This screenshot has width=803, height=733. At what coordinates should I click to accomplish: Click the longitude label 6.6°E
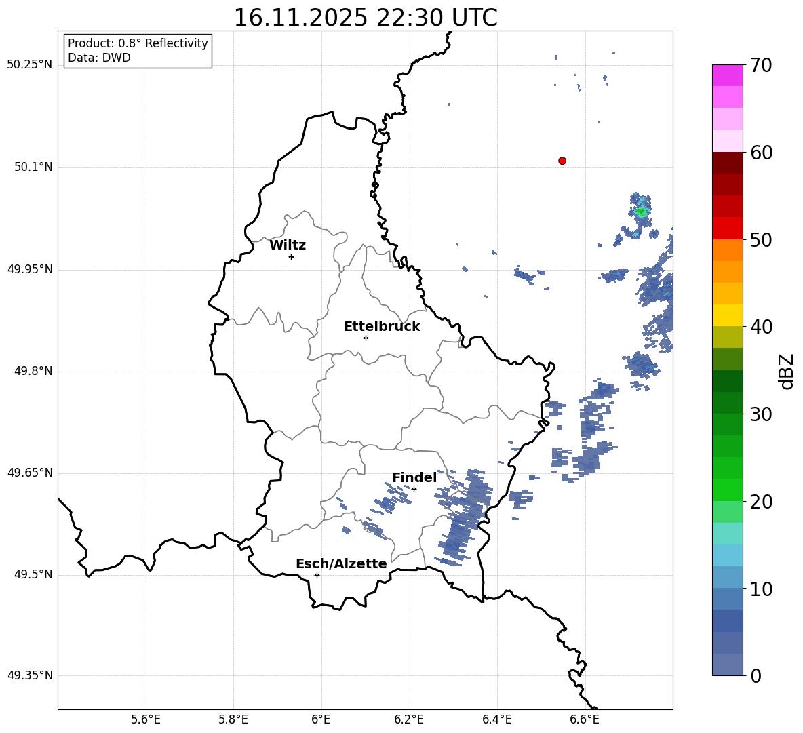point(585,719)
